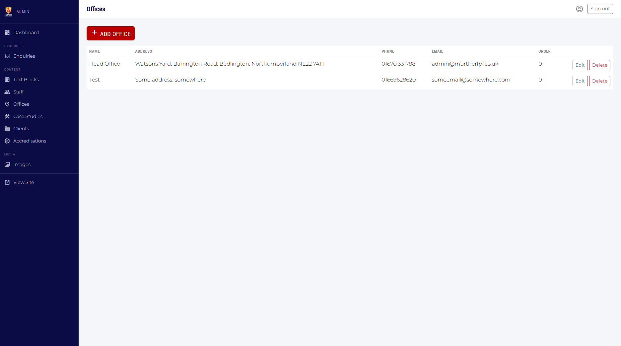Image resolution: width=621 pixels, height=346 pixels.
Task: Edit the Head Office entry
Action: 580,65
